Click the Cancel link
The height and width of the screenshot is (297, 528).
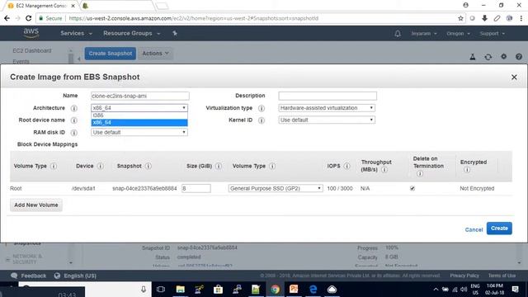coord(474,229)
